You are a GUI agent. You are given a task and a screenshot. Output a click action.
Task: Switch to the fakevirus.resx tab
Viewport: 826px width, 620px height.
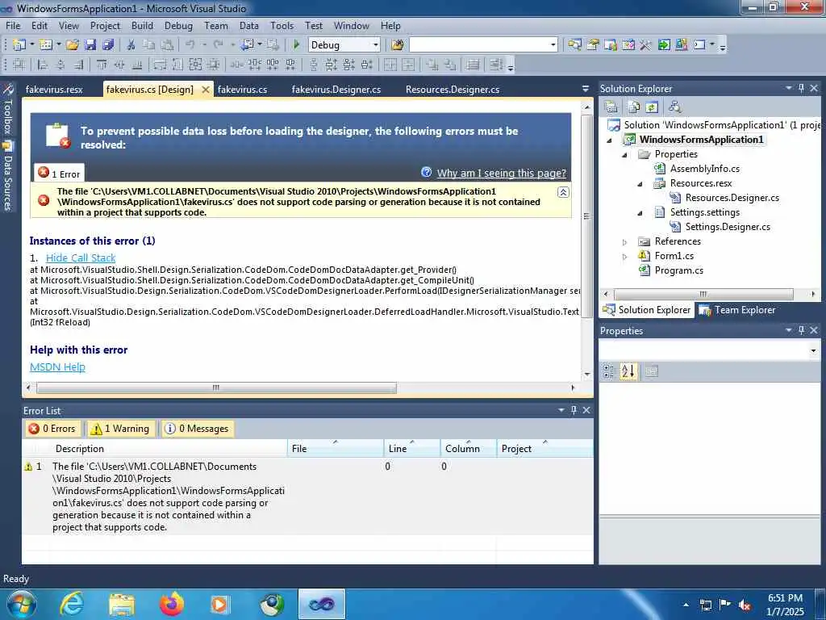[x=54, y=89]
